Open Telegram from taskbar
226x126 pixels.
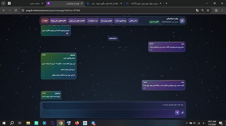point(93,123)
